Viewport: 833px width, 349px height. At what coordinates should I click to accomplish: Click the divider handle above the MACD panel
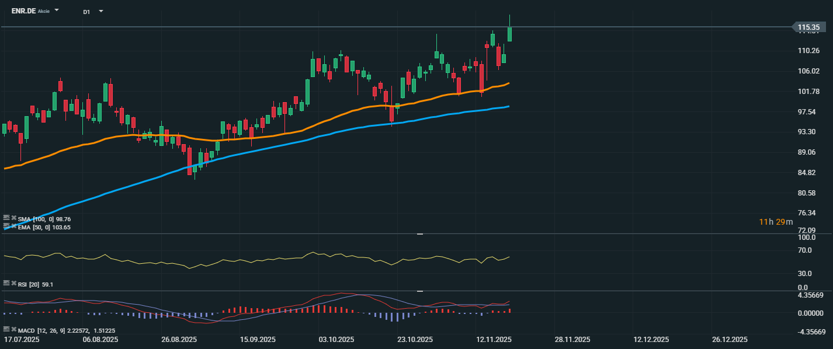point(419,291)
